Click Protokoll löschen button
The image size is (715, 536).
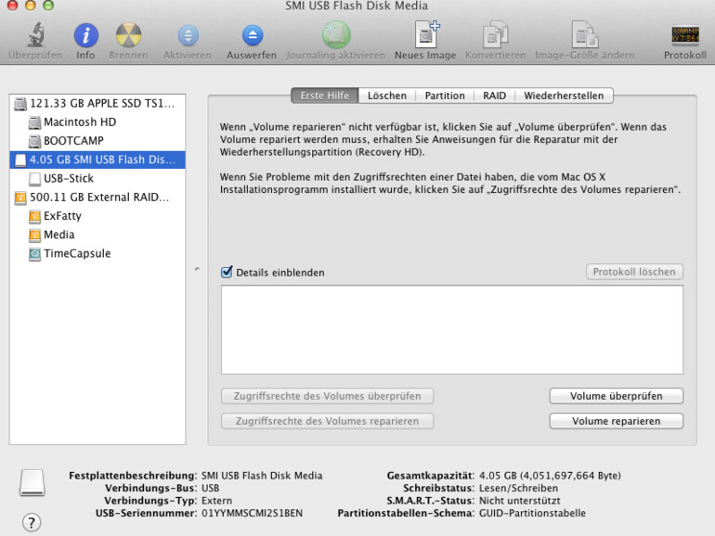point(634,272)
